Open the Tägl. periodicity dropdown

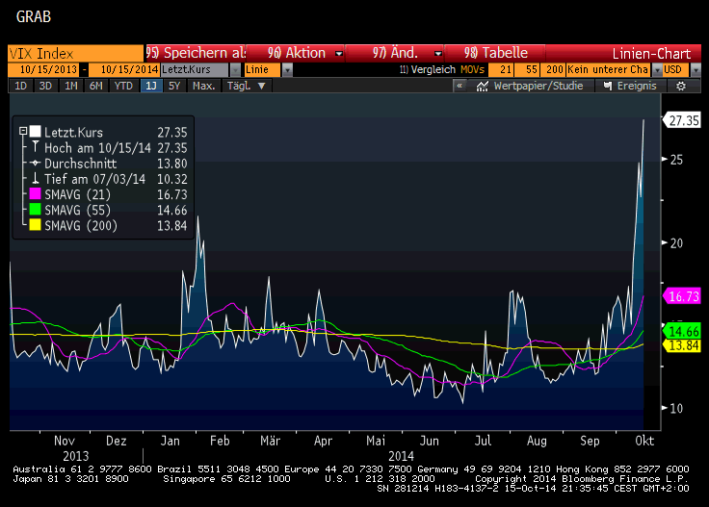point(247,86)
